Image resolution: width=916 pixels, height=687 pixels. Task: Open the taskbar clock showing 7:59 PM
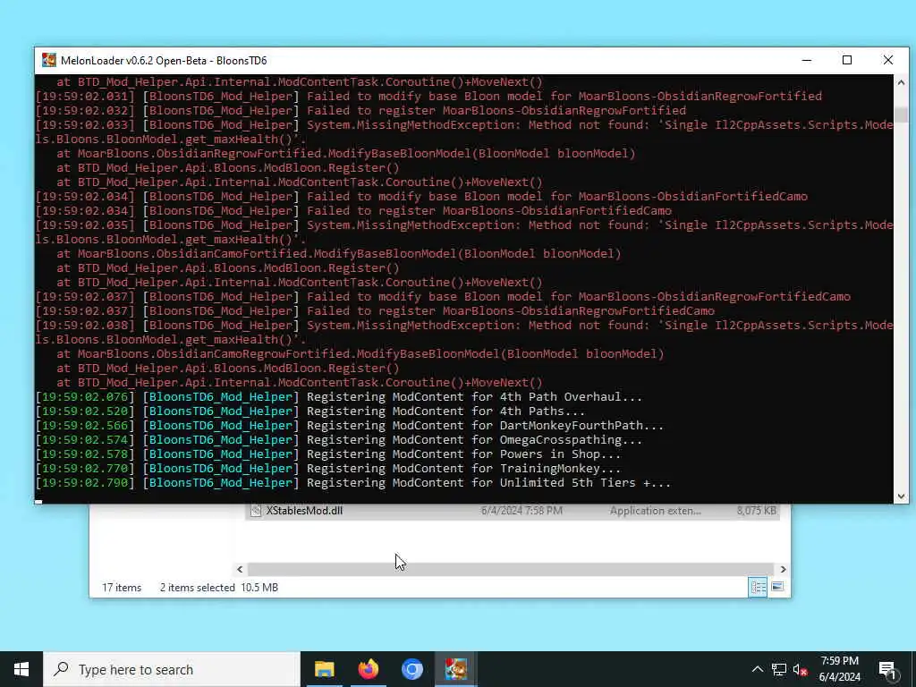[839, 669]
